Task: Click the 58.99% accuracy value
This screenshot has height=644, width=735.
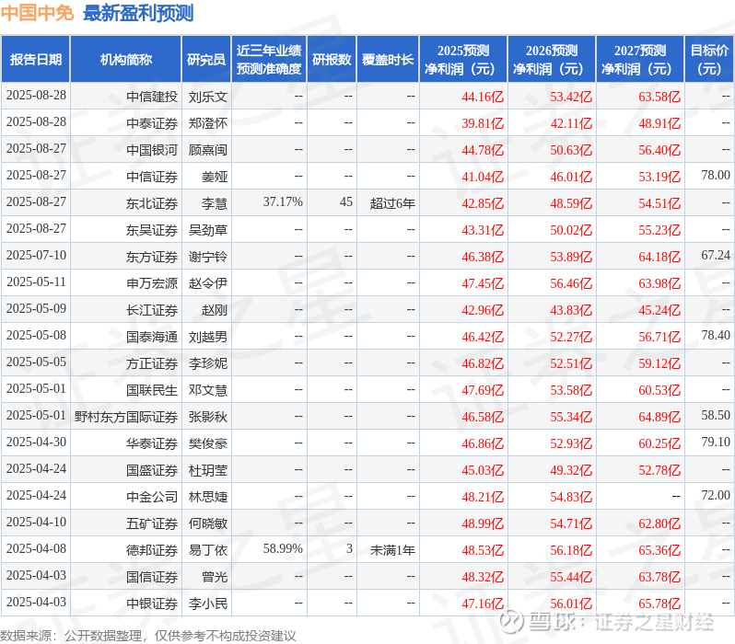Action: [283, 549]
